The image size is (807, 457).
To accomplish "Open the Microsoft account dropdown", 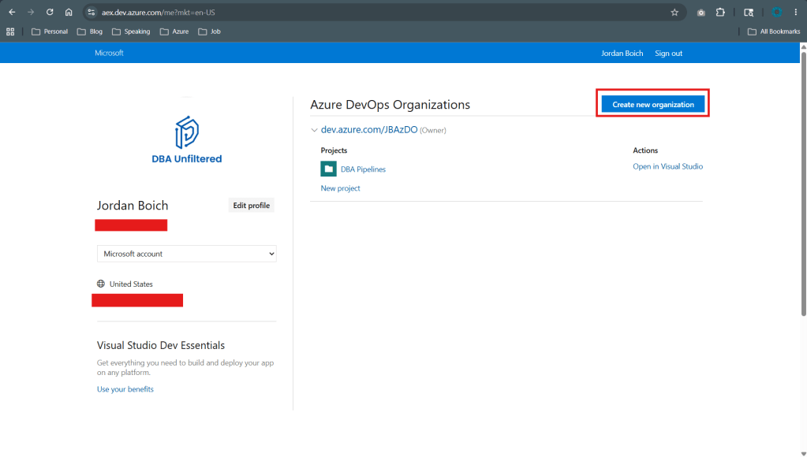I will click(x=187, y=254).
